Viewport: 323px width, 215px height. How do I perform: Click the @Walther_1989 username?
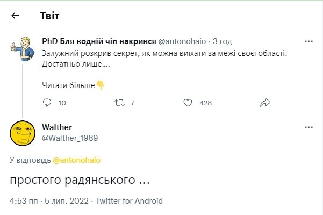point(70,138)
